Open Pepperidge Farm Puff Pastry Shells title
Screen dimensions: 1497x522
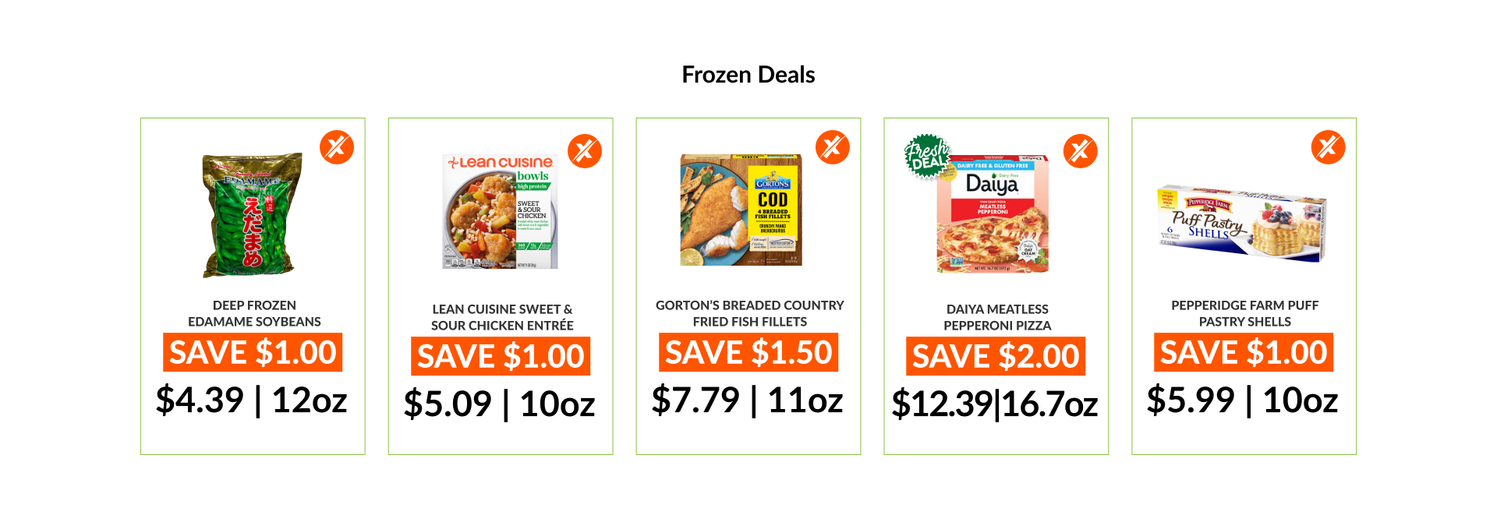click(1244, 313)
